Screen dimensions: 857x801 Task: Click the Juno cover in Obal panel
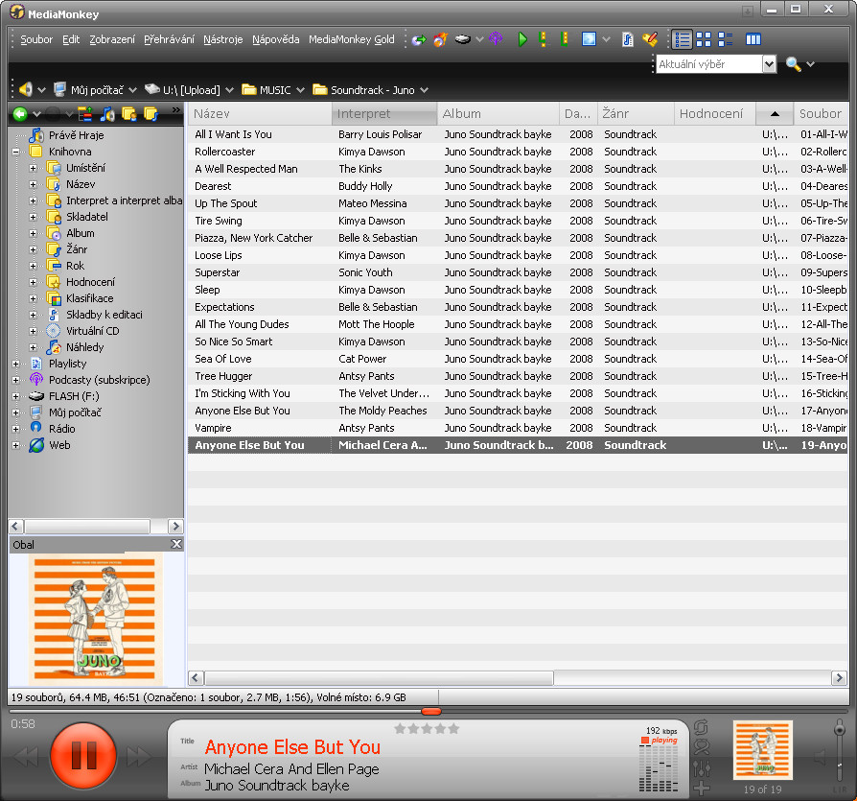pyautogui.click(x=96, y=619)
